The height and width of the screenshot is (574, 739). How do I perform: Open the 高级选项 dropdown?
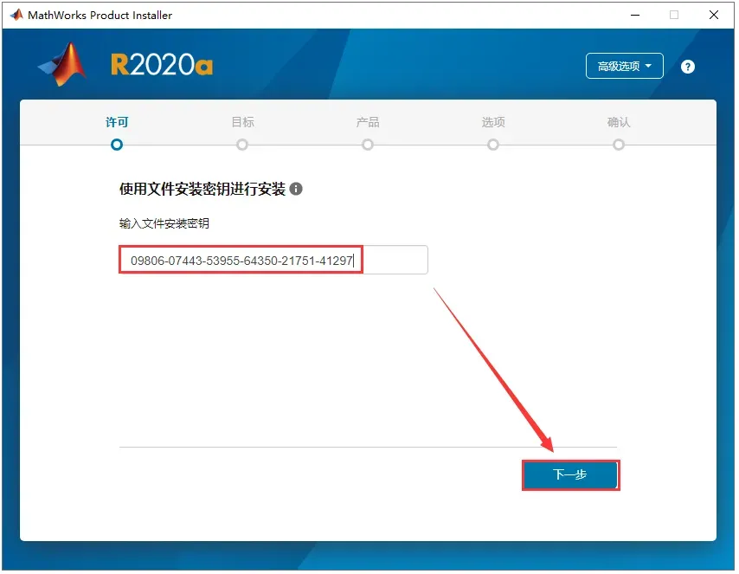625,66
